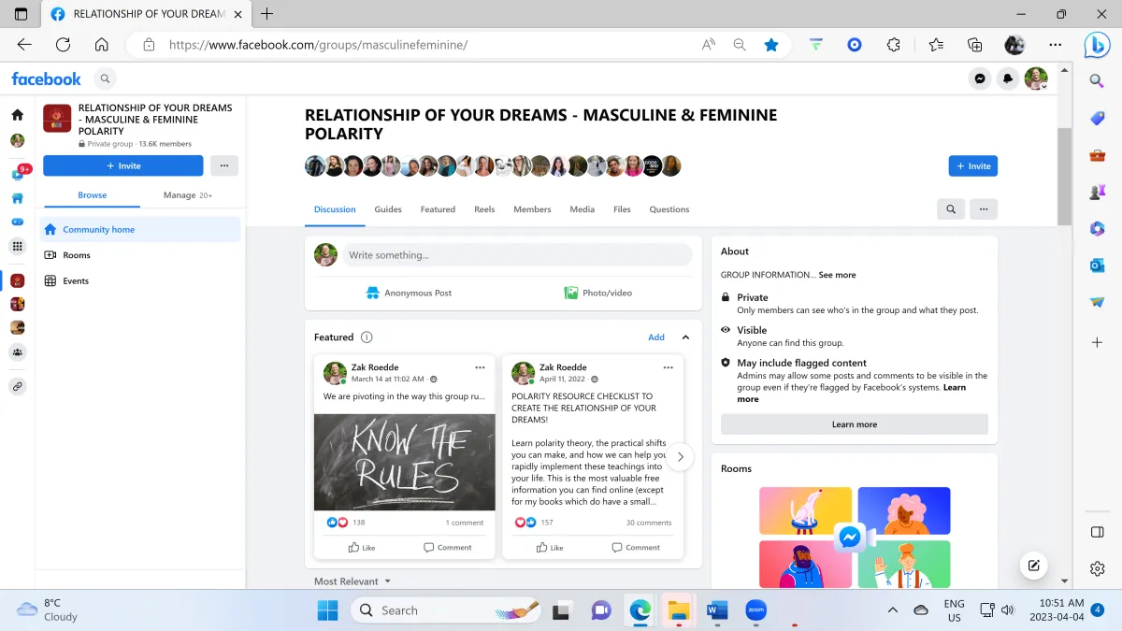Open browser extensions puzzle icon
Image resolution: width=1122 pixels, height=631 pixels.
click(894, 44)
